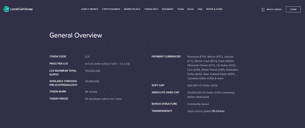Open the Marketplace nav link
The width and height of the screenshot is (305, 128).
click(132, 9)
